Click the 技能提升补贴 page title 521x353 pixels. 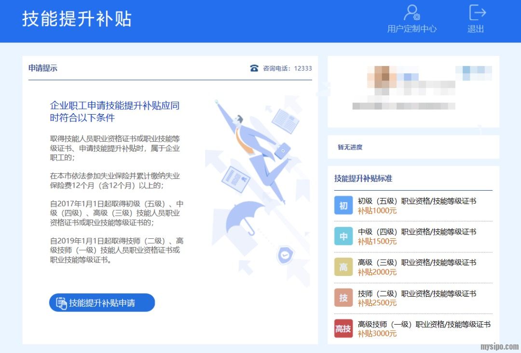click(77, 19)
